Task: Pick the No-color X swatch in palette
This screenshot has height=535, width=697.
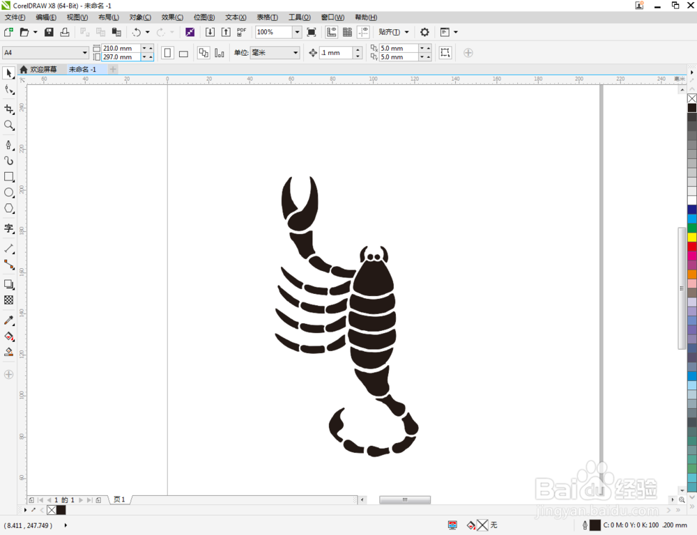Action: tap(692, 98)
